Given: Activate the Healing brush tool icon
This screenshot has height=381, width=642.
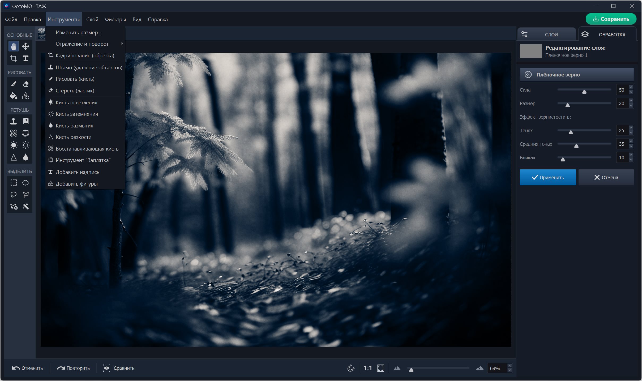Looking at the screenshot, I should point(14,133).
